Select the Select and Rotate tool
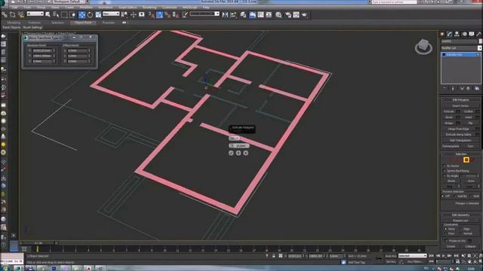The height and width of the screenshot is (271, 483). pyautogui.click(x=90, y=14)
